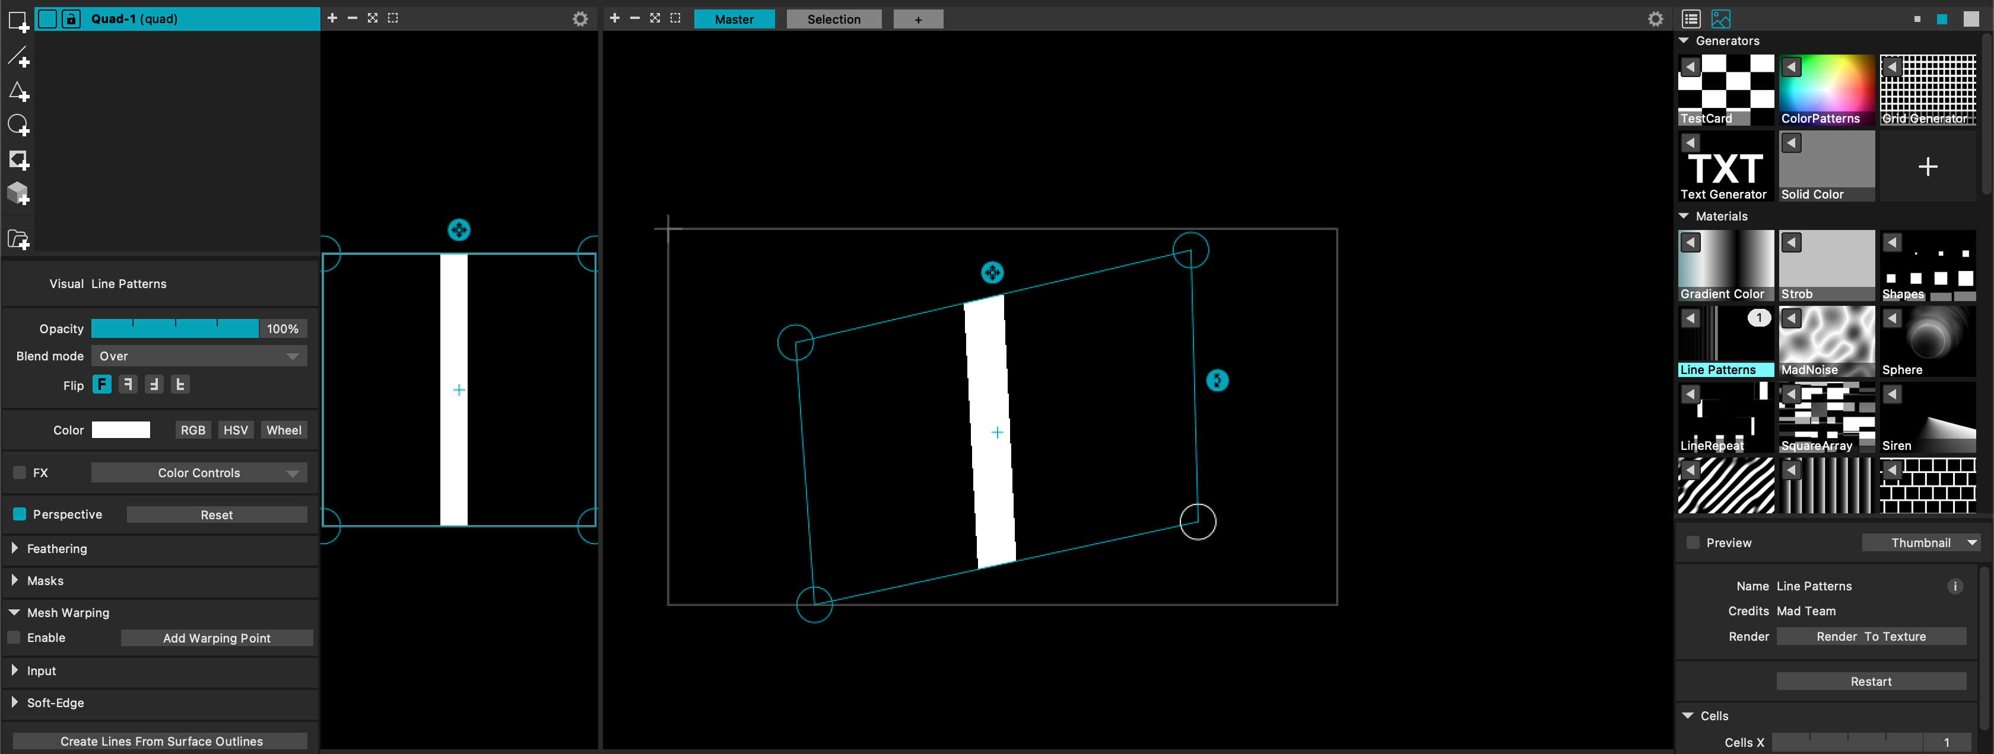Switch to the Selection tab
1994x754 pixels.
click(833, 20)
